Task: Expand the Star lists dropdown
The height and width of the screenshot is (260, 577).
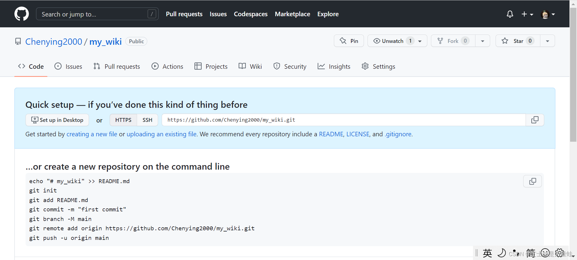Action: pyautogui.click(x=548, y=41)
